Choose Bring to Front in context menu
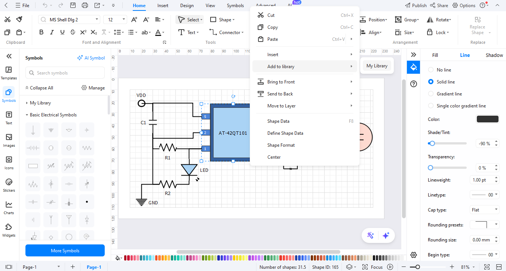The height and width of the screenshot is (271, 506). click(x=304, y=82)
